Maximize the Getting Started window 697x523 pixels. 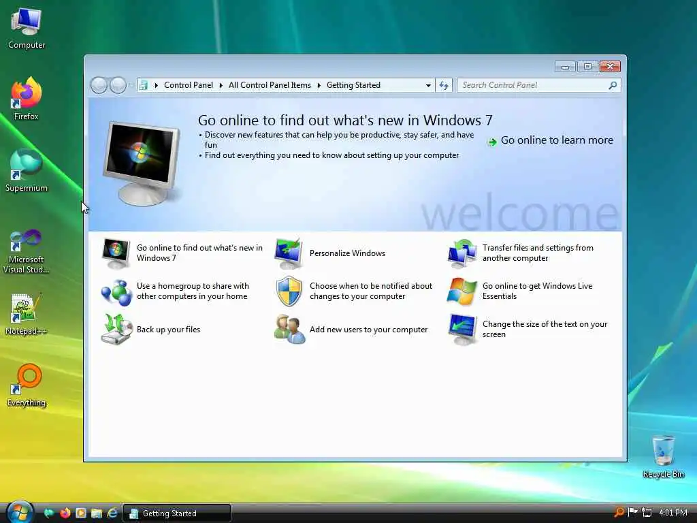point(587,67)
